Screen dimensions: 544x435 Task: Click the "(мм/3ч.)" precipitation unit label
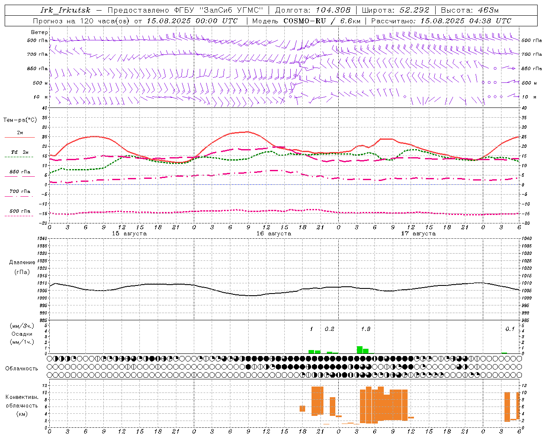(x=22, y=326)
